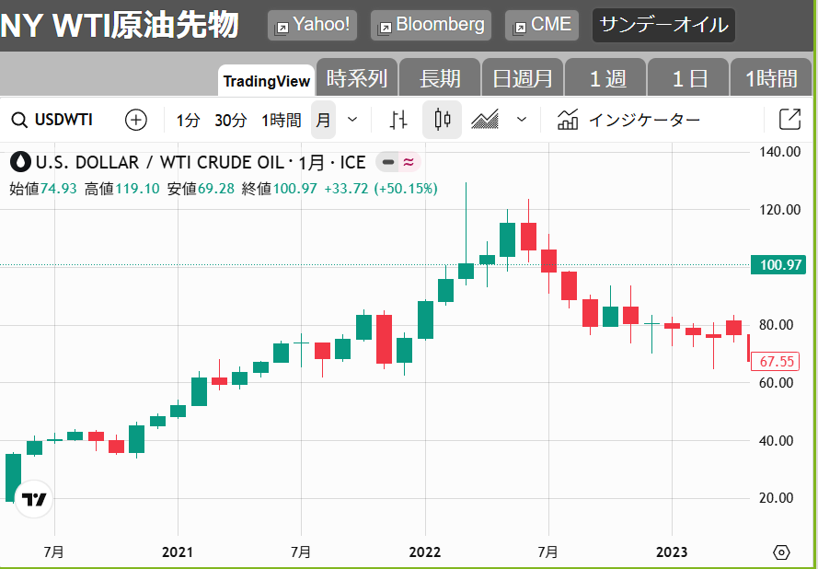Open chart in popup window icon
This screenshot has width=818, height=569.
tap(789, 120)
